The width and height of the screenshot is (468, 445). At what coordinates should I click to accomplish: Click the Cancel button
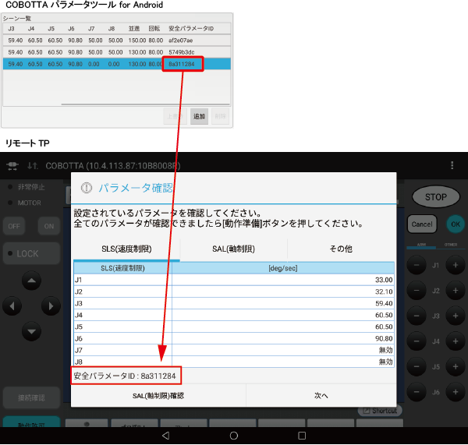coord(422,224)
